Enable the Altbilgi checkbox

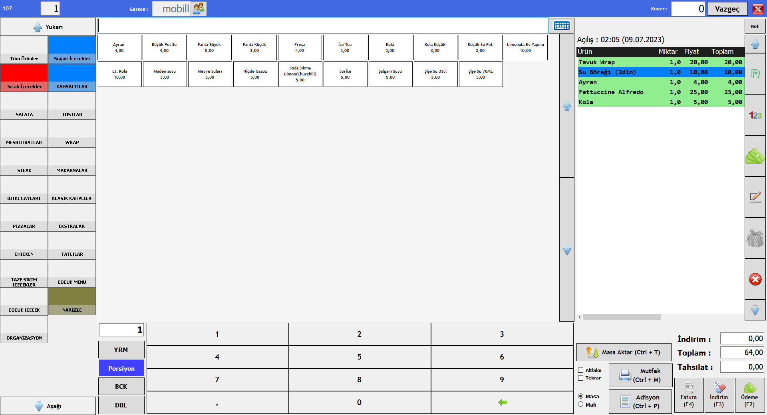point(581,370)
